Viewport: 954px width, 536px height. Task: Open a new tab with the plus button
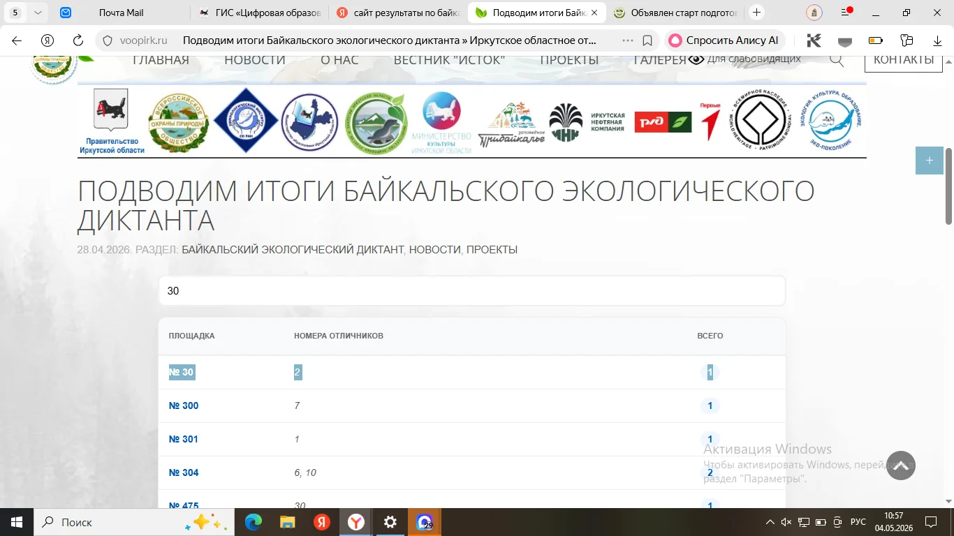point(756,13)
